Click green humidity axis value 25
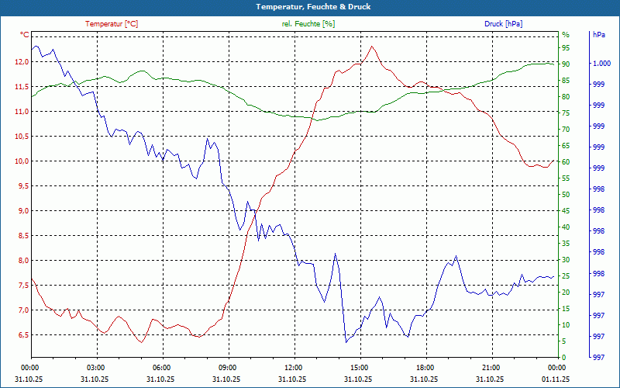Screen dimensions: 620x388 point(566,276)
